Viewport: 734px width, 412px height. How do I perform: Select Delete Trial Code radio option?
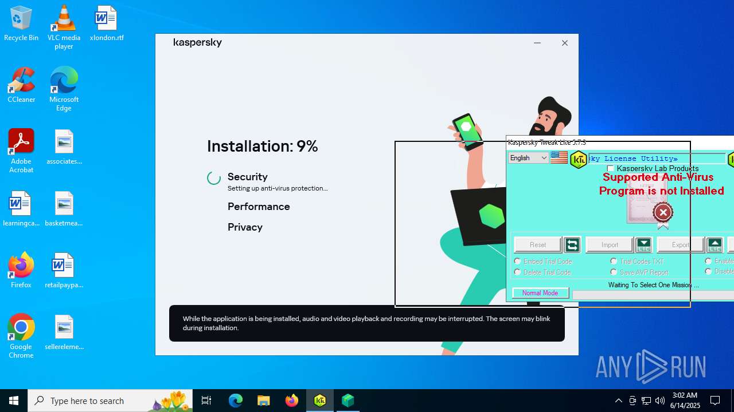point(517,272)
